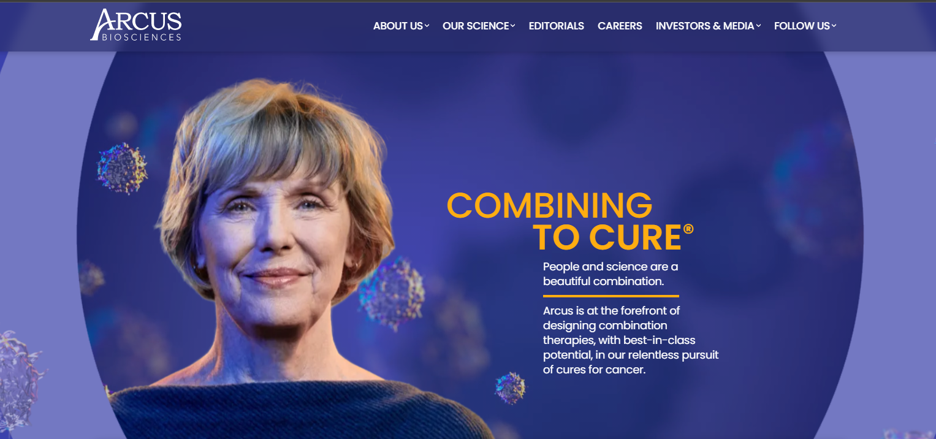Expand the Follow Us chevron arrow
Image resolution: width=936 pixels, height=439 pixels.
pyautogui.click(x=834, y=26)
